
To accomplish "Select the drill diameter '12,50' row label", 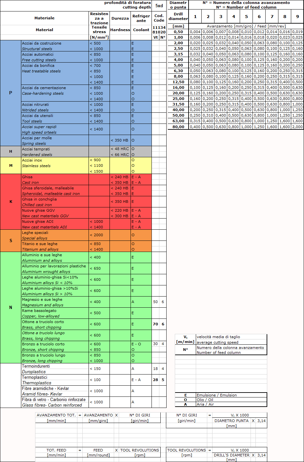I will (178, 82).
